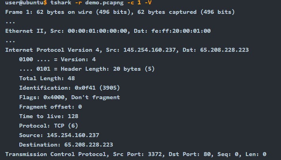The image size is (281, 160).
Task: Click the Protocol: TCP (6) line
Action: (x=48, y=126)
